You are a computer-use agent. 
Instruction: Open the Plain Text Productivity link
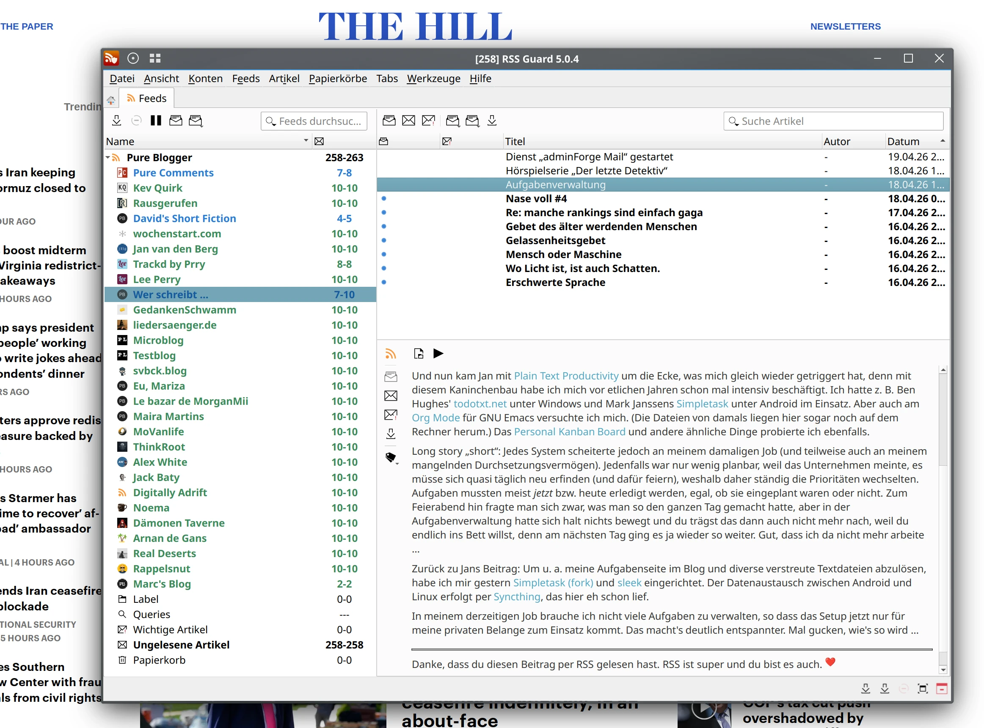point(566,376)
